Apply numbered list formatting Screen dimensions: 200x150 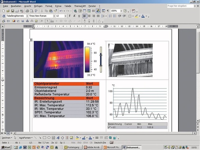coord(110,16)
